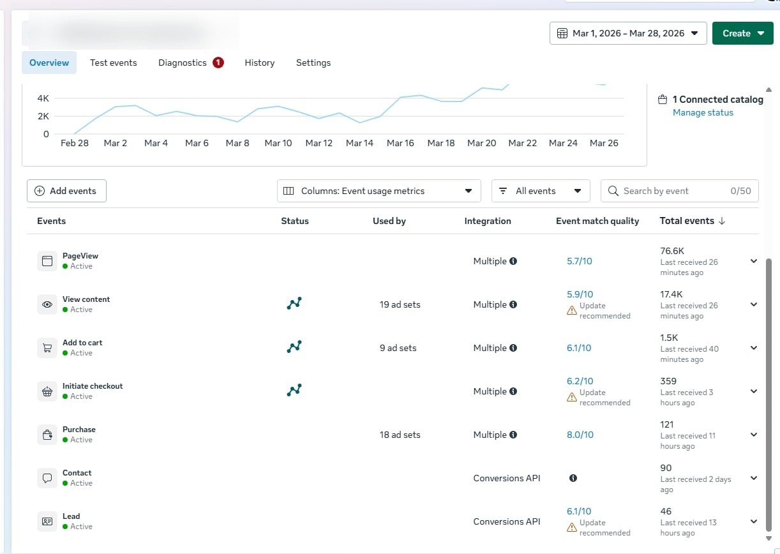The width and height of the screenshot is (780, 554).
Task: Click the View content update warning icon
Action: (572, 310)
